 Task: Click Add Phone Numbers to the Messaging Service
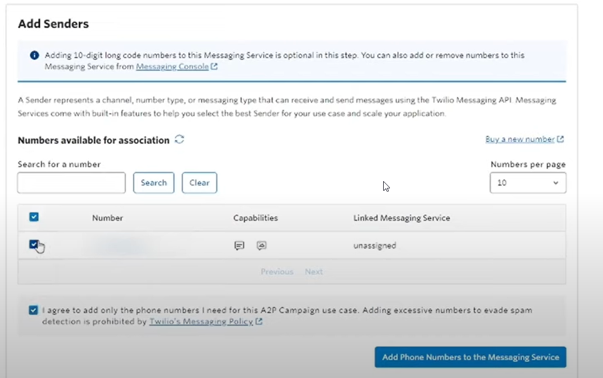(x=470, y=357)
